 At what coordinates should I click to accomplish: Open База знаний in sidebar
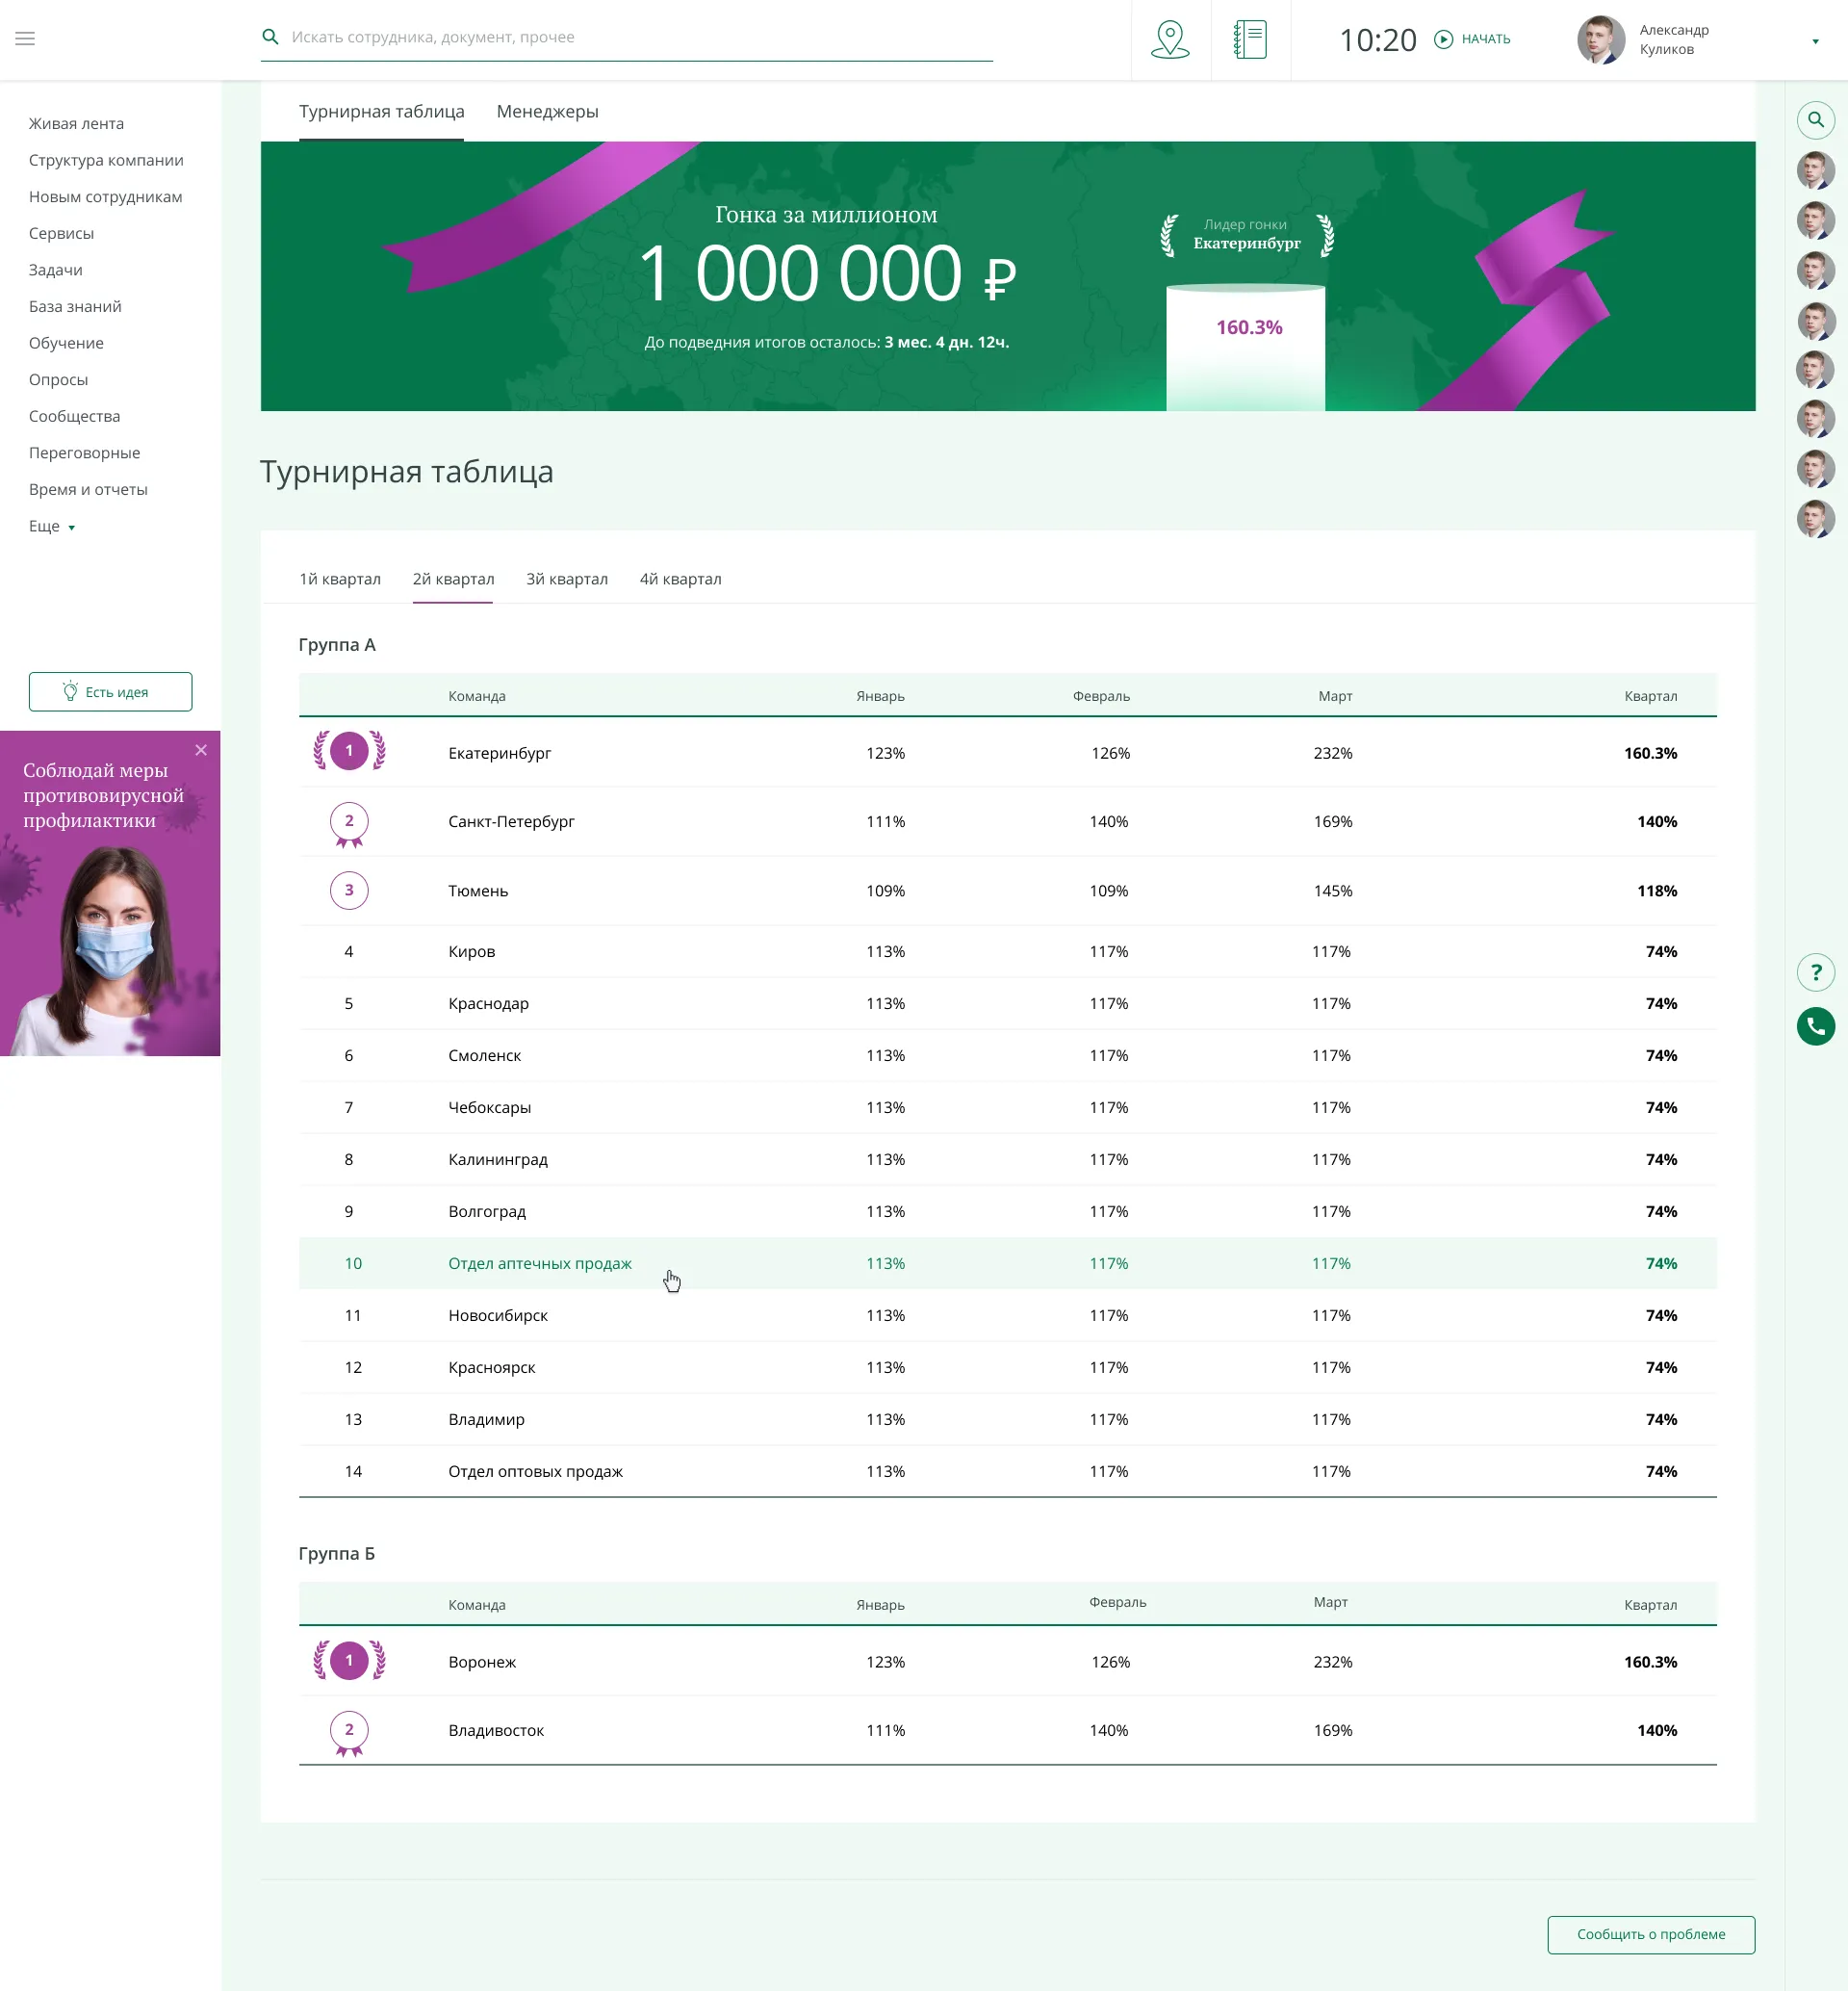(75, 307)
